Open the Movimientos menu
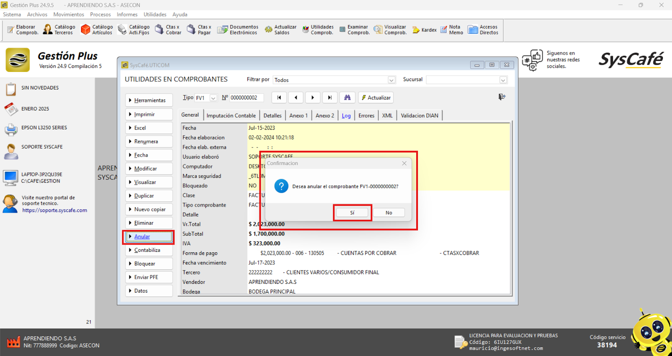The image size is (672, 356). point(68,14)
